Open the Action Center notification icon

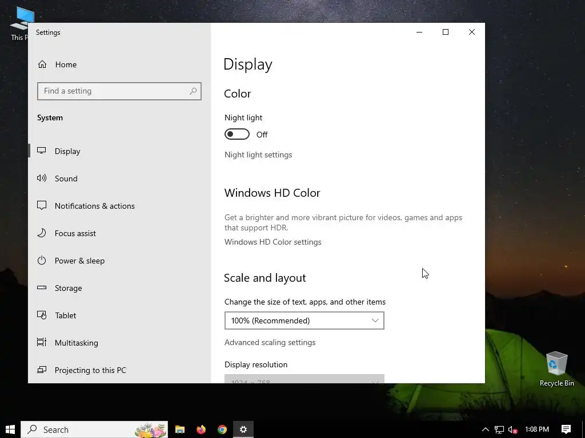566,429
